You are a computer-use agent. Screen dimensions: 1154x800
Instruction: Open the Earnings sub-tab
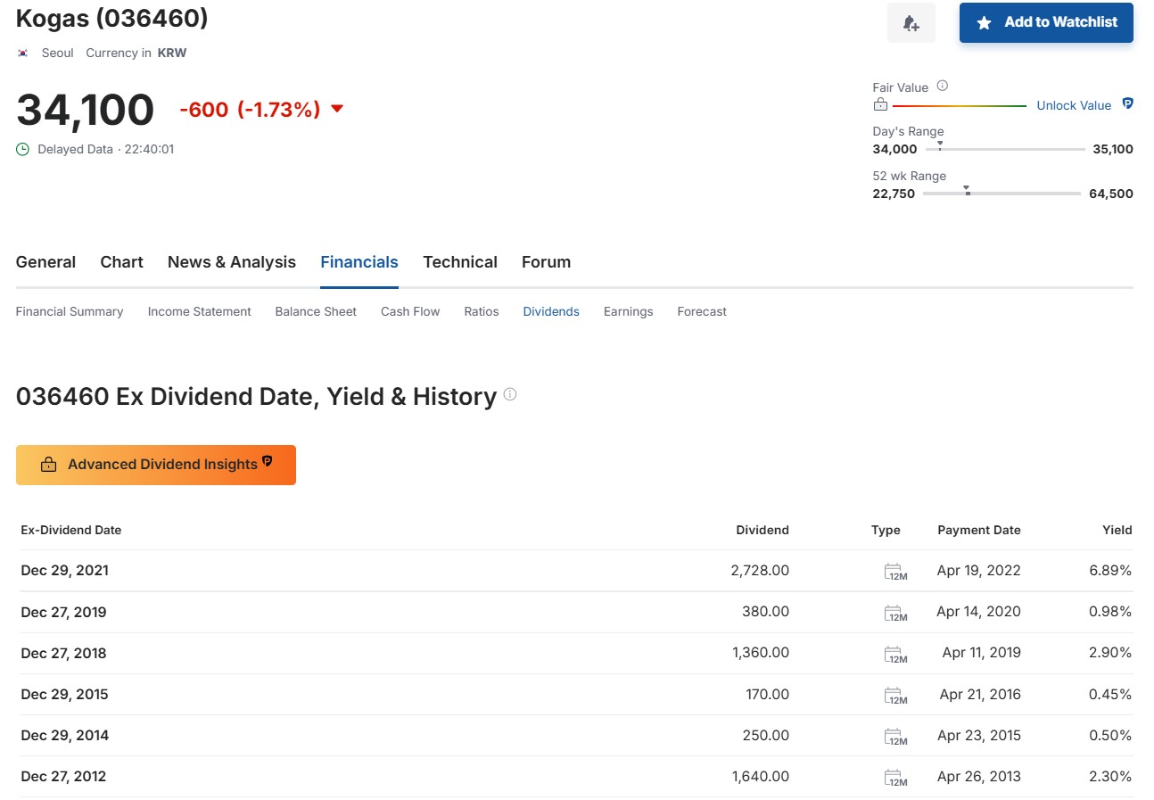628,311
